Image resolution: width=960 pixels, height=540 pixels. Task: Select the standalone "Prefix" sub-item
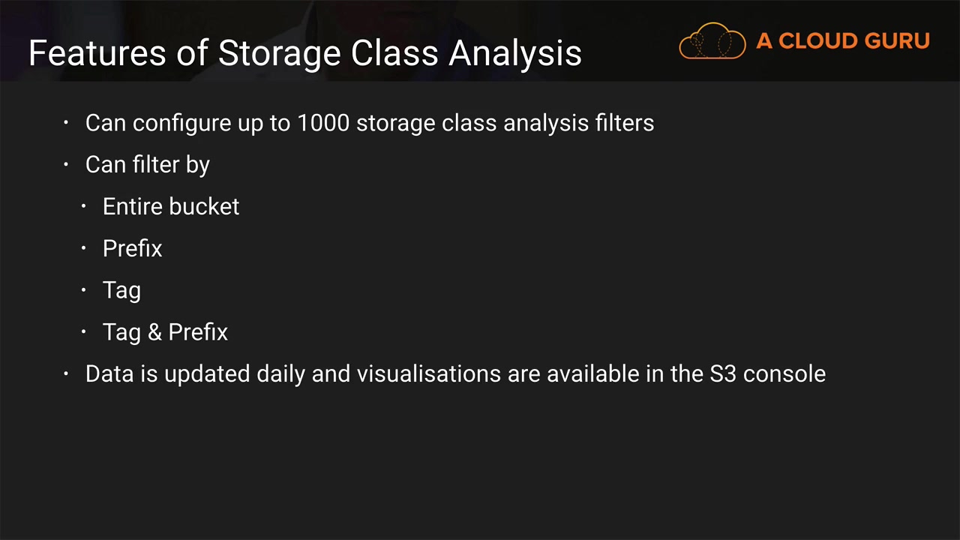[132, 248]
